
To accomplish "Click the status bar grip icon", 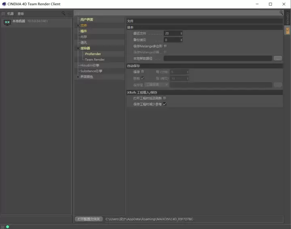I will coord(2,227).
